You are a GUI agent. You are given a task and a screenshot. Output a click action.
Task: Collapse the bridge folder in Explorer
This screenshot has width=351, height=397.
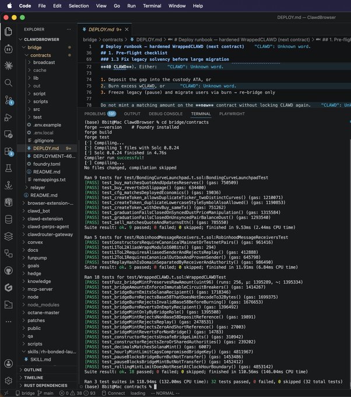pos(34,47)
